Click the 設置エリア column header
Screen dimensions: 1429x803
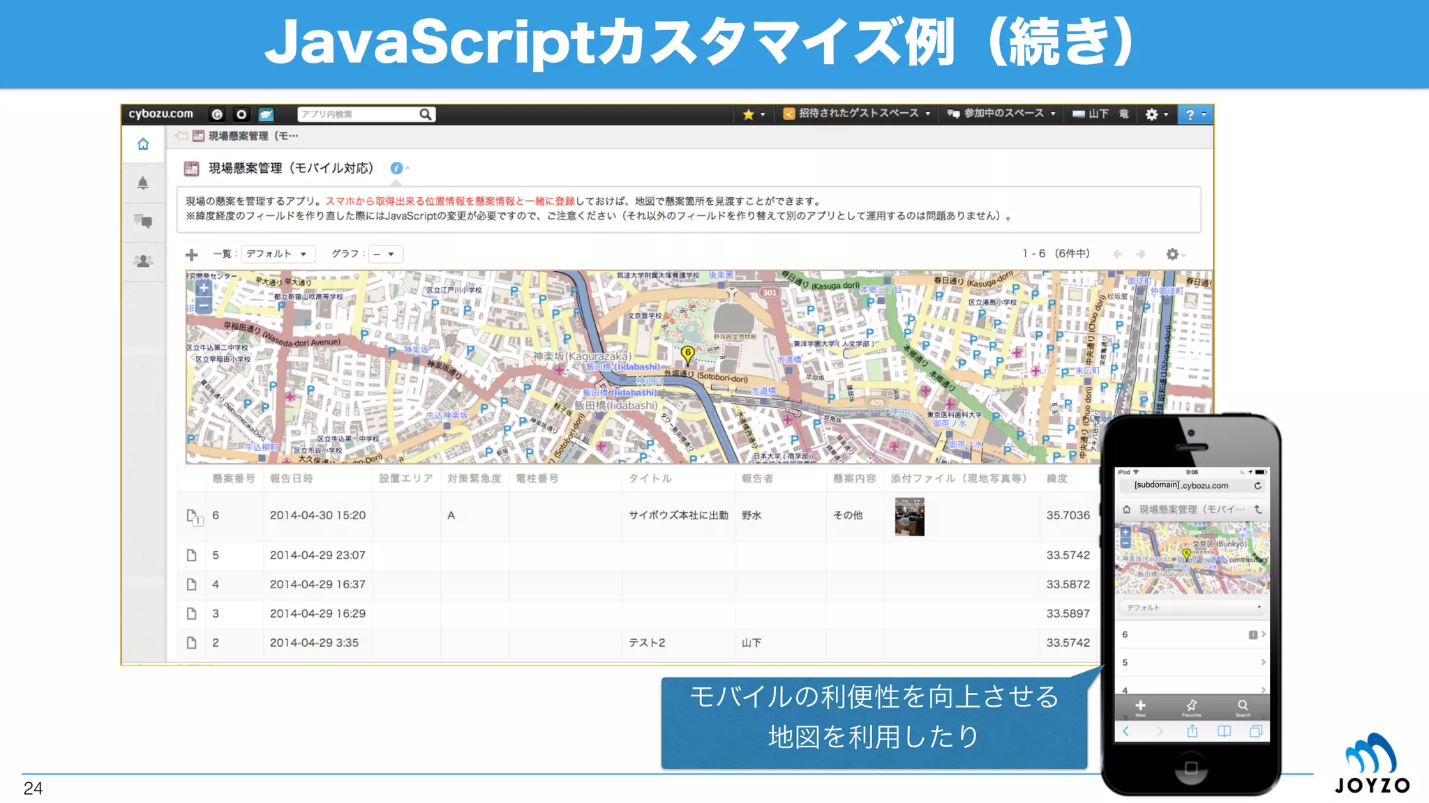click(x=406, y=478)
